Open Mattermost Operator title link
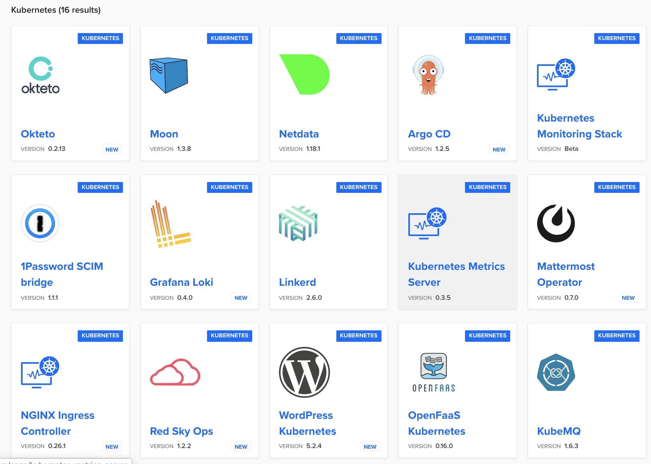 click(x=566, y=274)
